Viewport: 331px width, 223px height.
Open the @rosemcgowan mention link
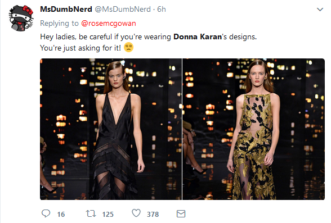click(109, 24)
